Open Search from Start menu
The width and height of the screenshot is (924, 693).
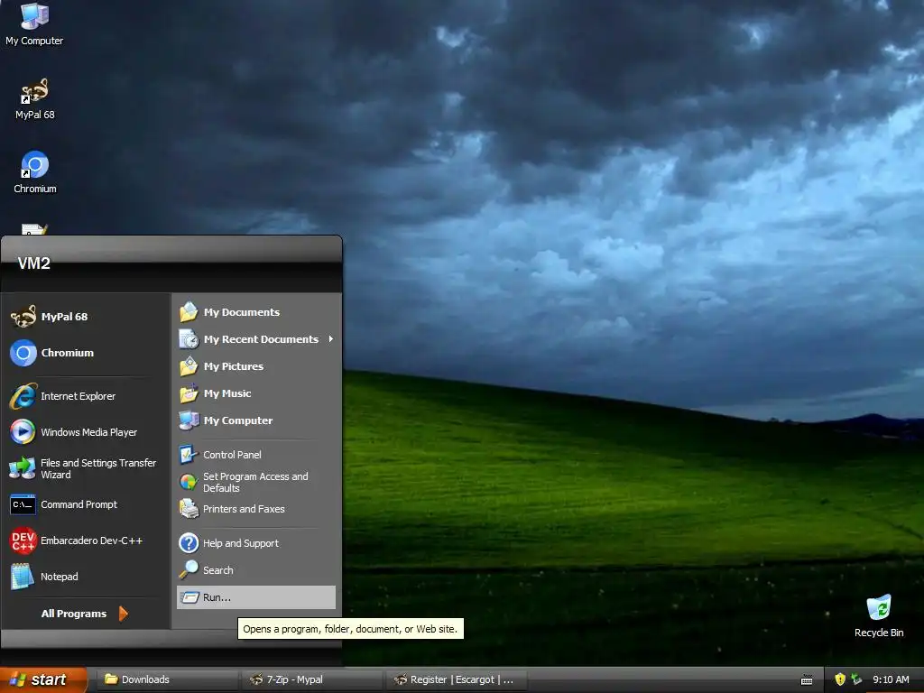(x=255, y=570)
